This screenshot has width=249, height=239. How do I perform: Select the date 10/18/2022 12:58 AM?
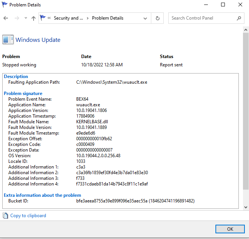coord(102,65)
